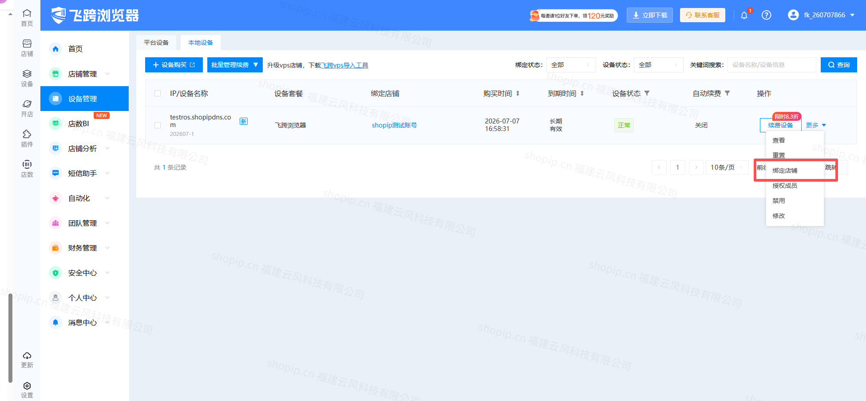This screenshot has height=401, width=866.
Task: Choose 修改 from the more menu
Action: [795, 216]
